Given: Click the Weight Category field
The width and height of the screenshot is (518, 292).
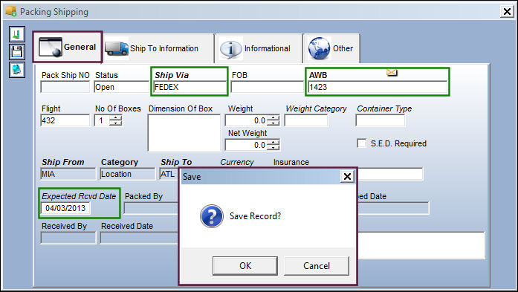Looking at the screenshot, I should 306,120.
